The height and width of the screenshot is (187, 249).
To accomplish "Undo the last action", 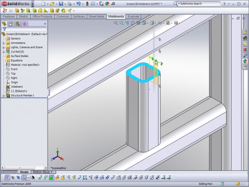I will point(78,3).
